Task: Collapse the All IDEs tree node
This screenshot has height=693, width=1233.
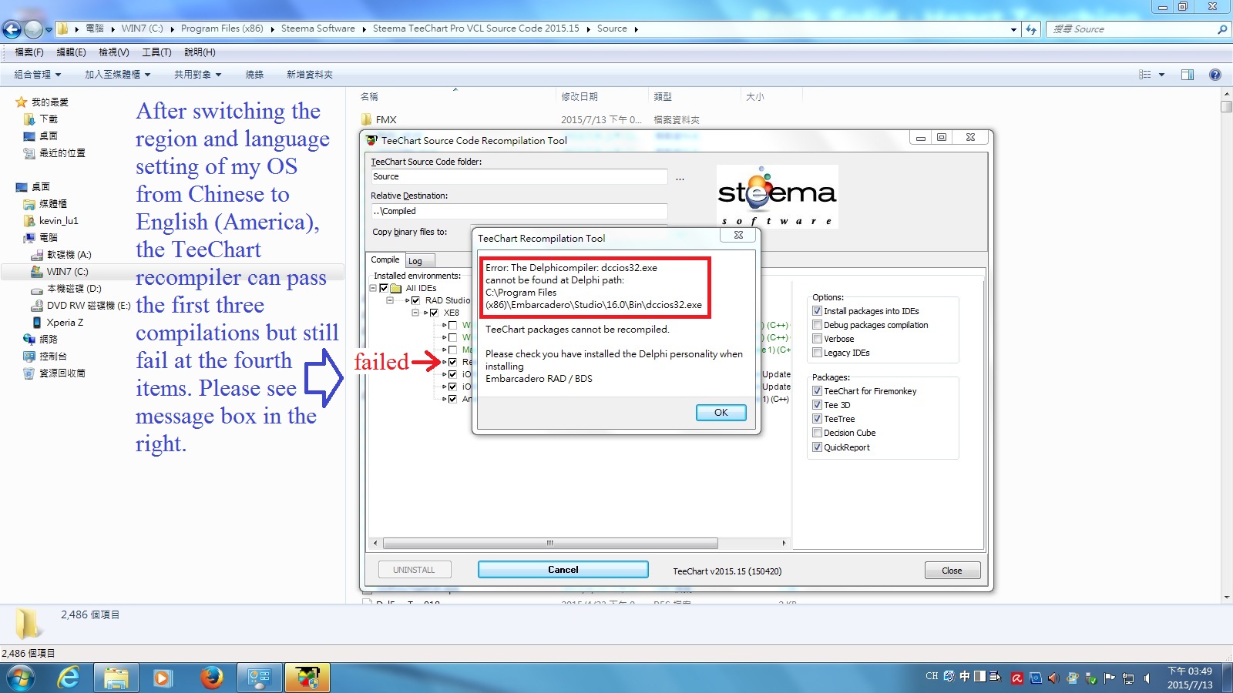Action: tap(373, 288)
